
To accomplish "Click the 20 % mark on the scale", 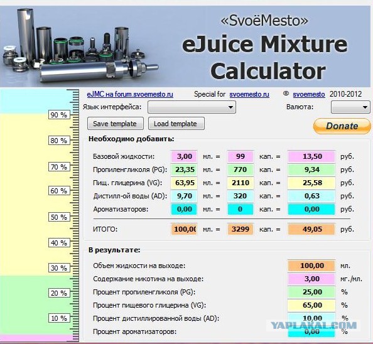I will click(59, 293).
